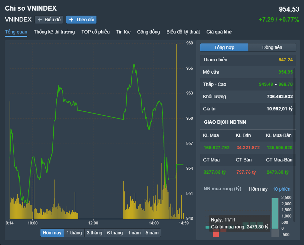Open the Thống kê thị trường tab
The width and height of the screenshot is (304, 245).
click(54, 32)
